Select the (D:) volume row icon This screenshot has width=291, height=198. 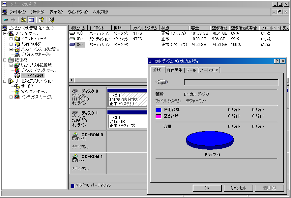coord(72,39)
